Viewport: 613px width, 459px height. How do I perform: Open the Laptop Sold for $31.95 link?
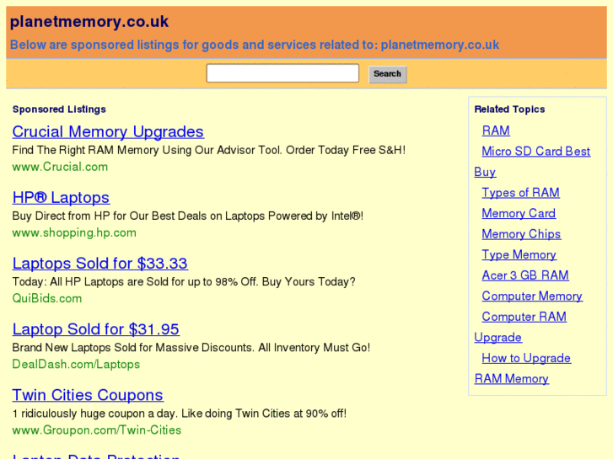point(96,329)
